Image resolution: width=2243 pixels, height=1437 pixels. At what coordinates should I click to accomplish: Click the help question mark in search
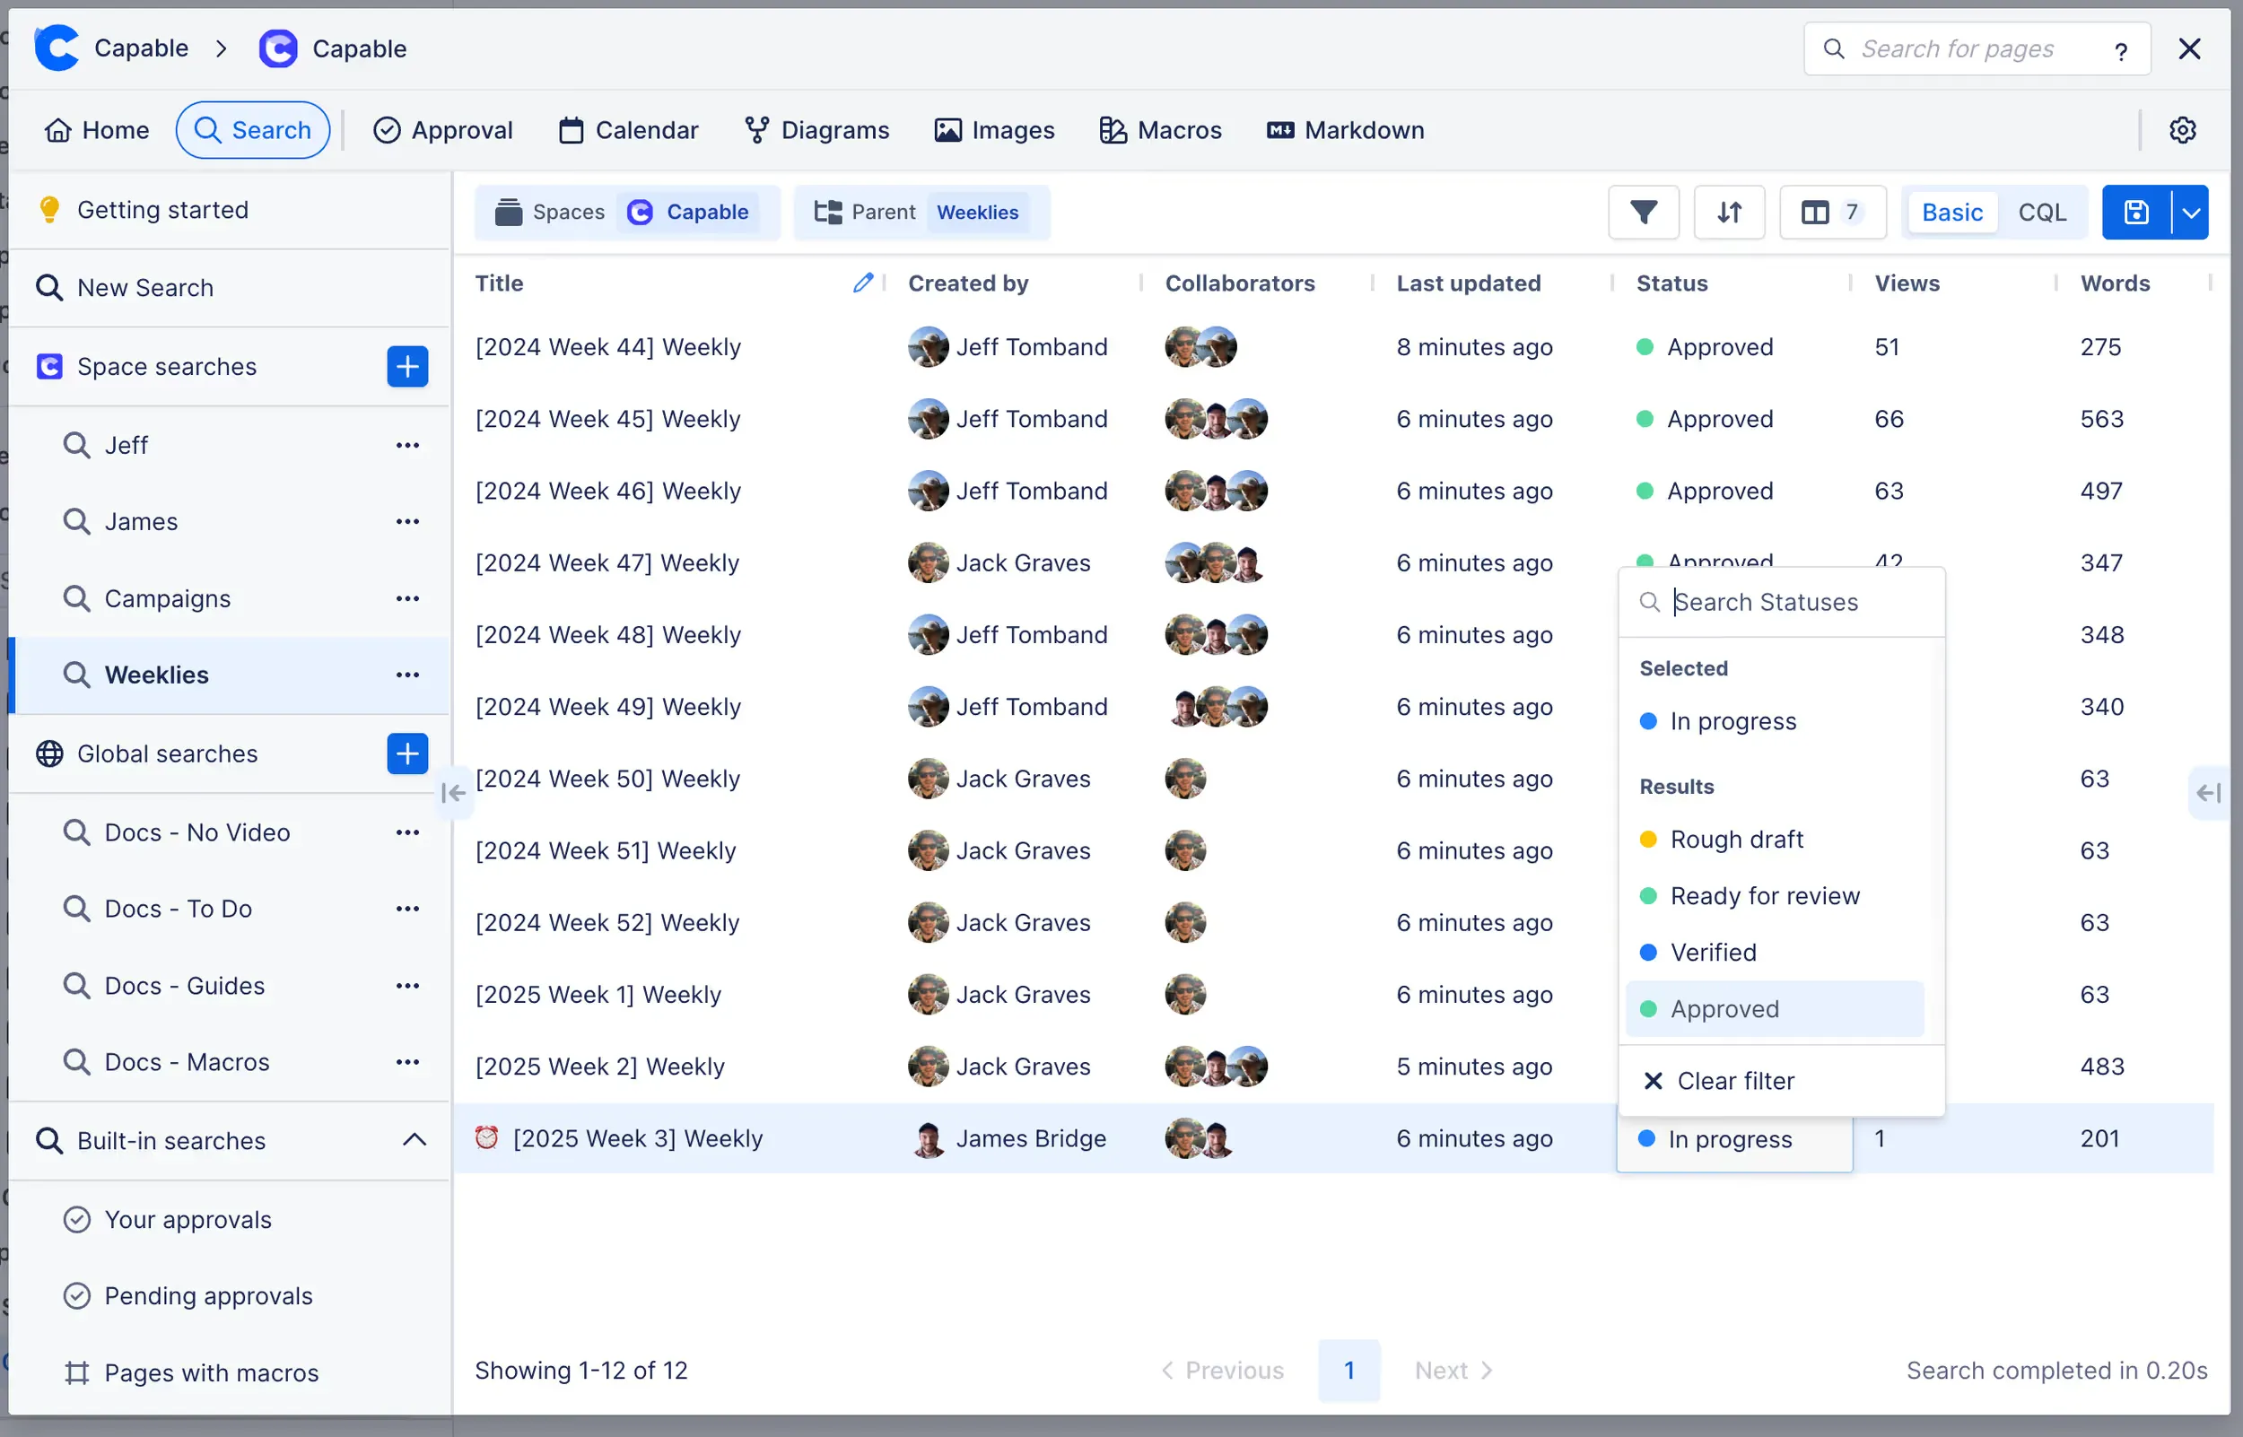tap(2121, 50)
